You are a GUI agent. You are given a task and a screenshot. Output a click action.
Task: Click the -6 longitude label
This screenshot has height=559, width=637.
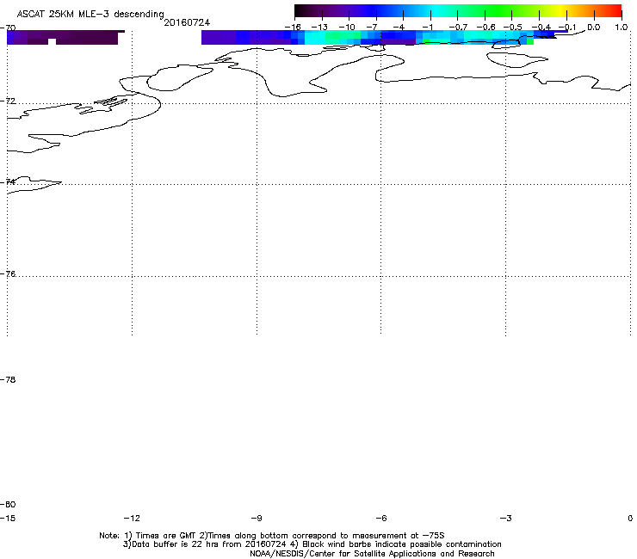click(381, 519)
